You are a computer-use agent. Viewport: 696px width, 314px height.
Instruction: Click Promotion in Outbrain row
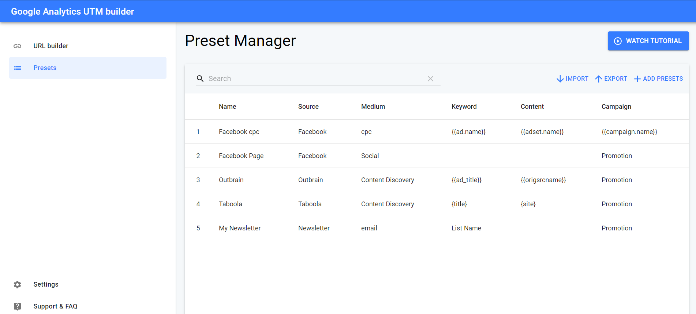(x=617, y=180)
